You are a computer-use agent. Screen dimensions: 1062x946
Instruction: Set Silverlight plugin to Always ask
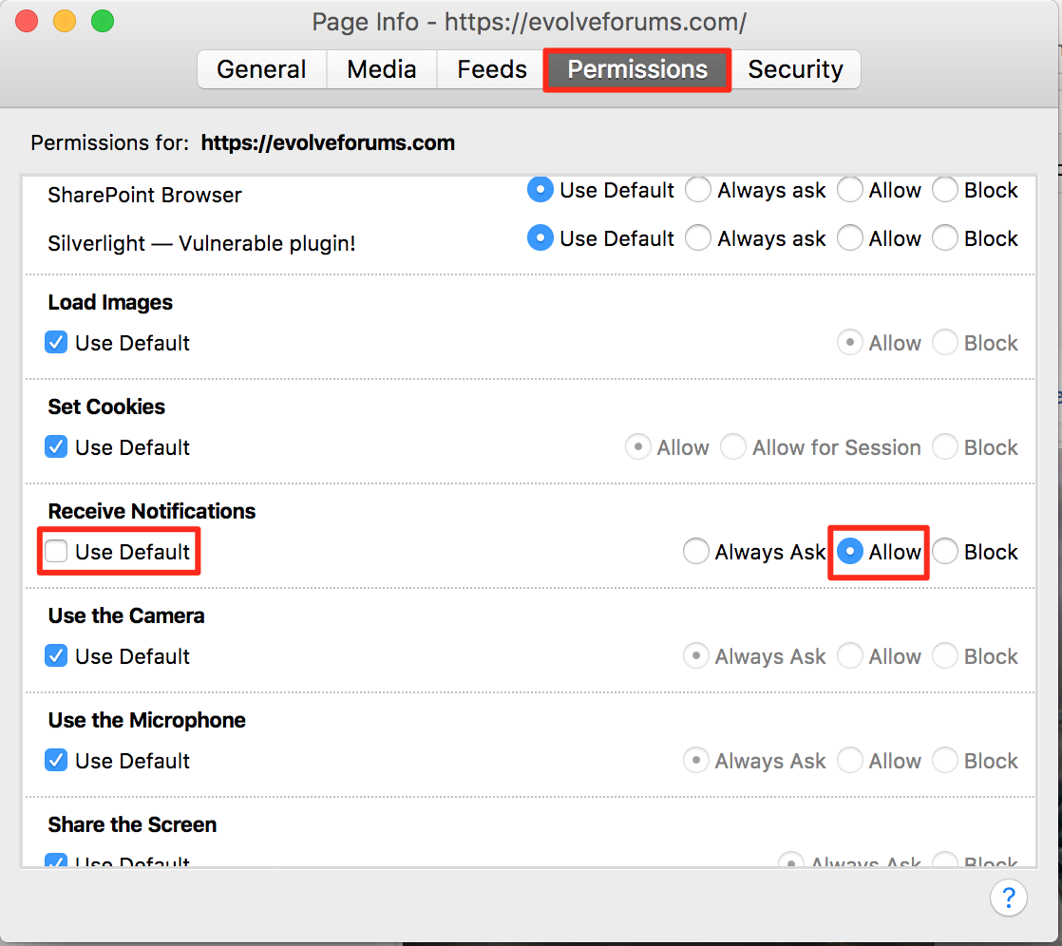tap(698, 238)
